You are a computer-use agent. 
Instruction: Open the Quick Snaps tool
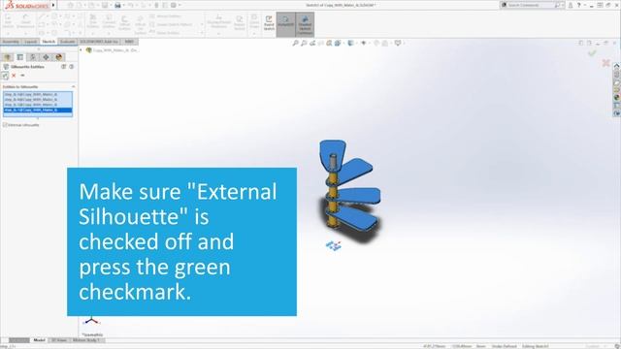tap(254, 21)
